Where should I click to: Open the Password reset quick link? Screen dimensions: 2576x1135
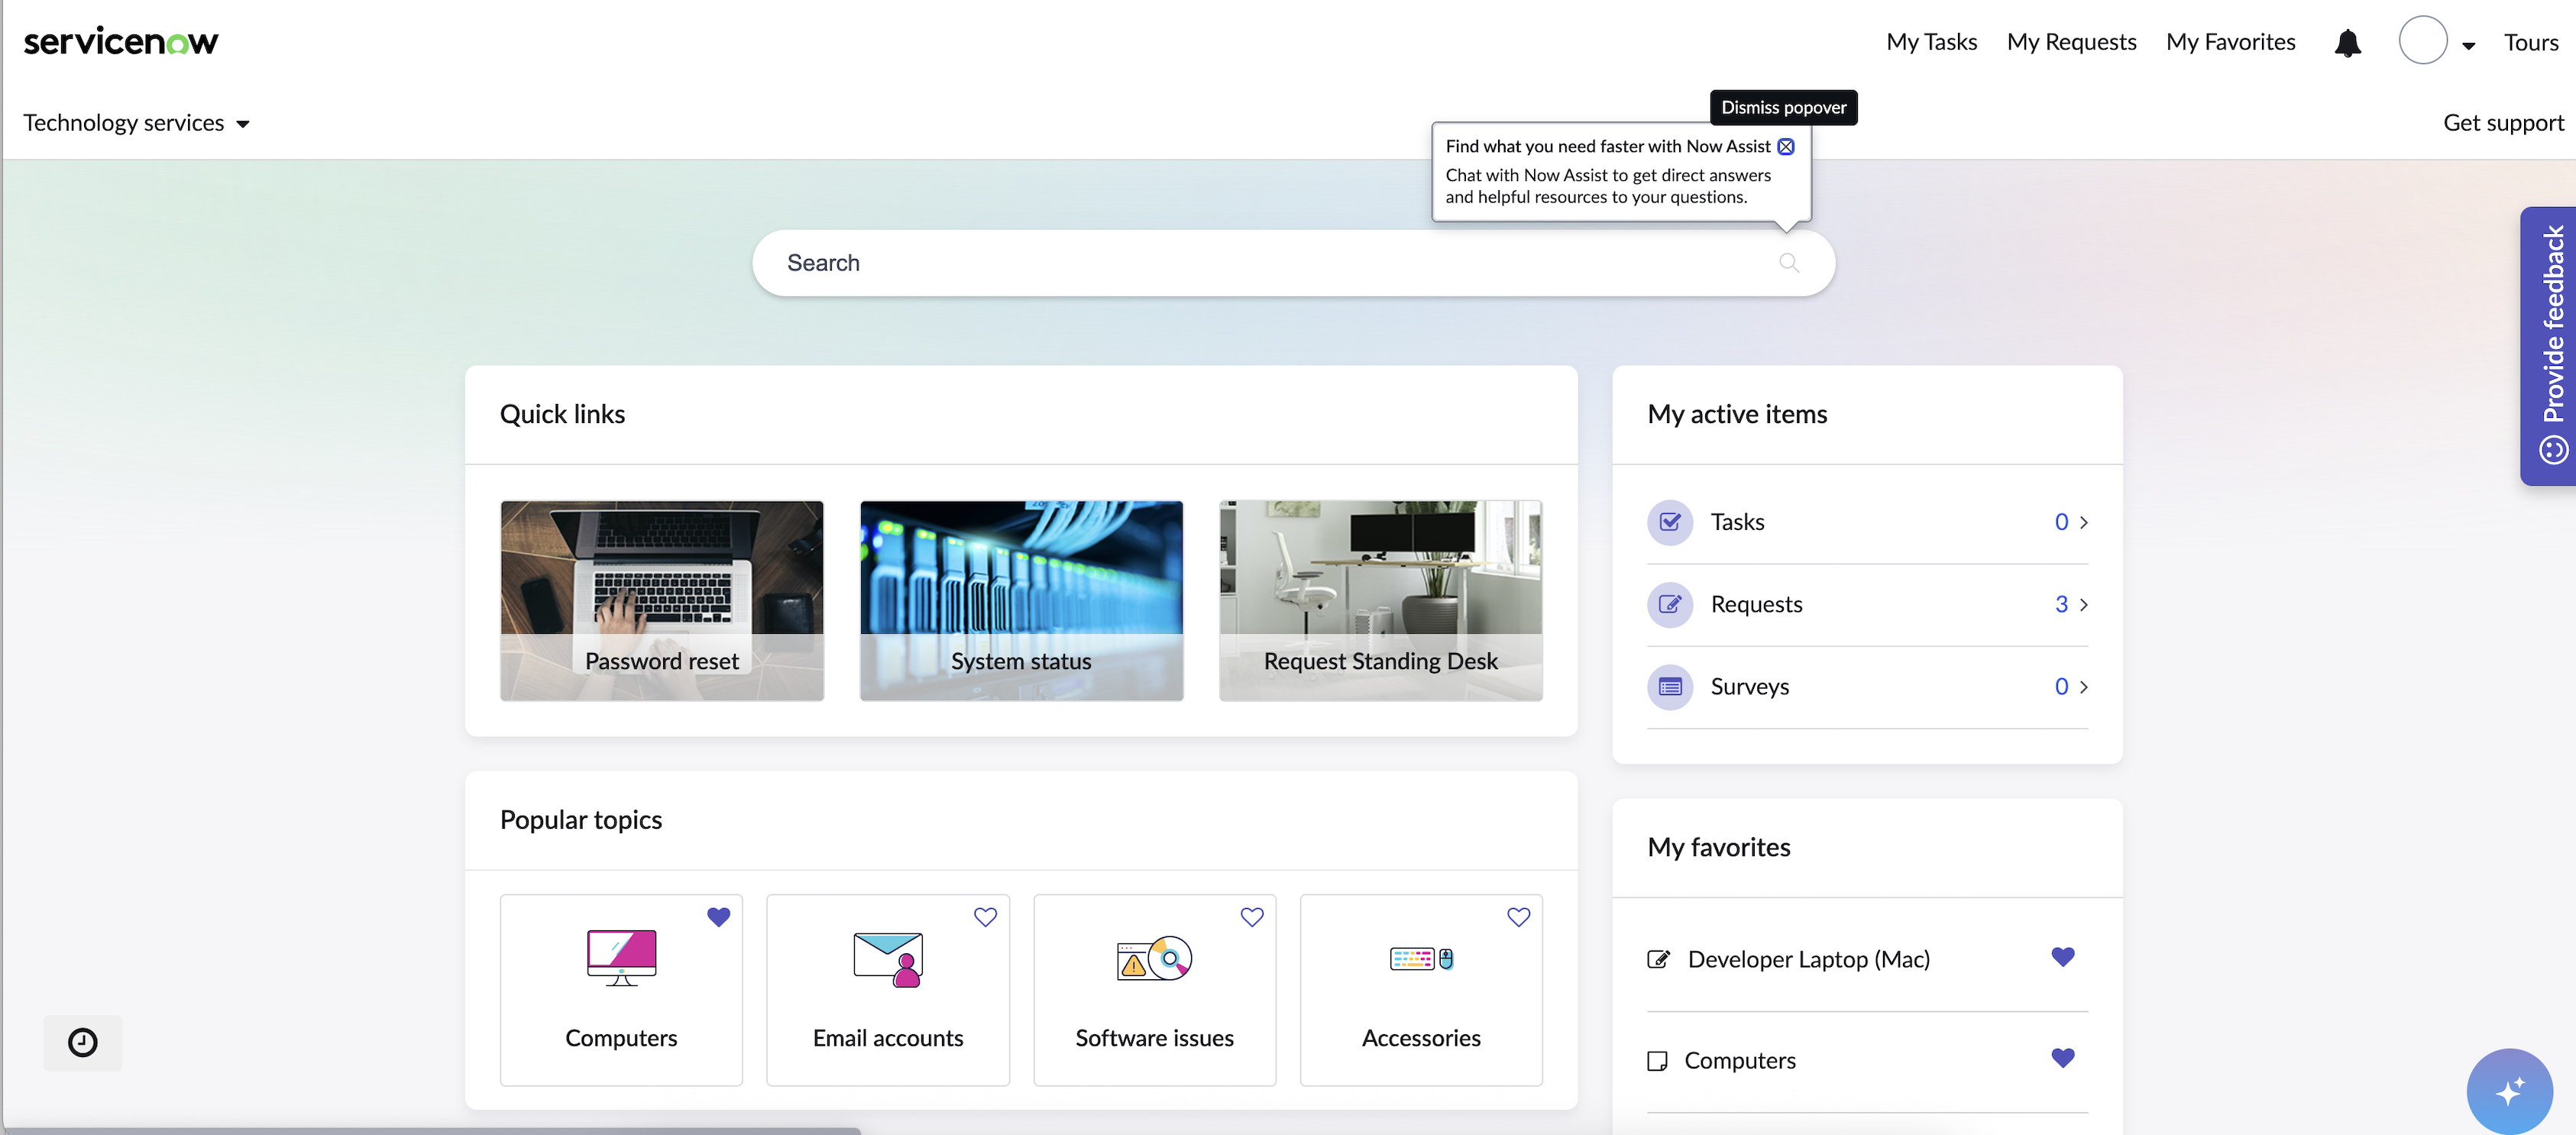point(661,601)
